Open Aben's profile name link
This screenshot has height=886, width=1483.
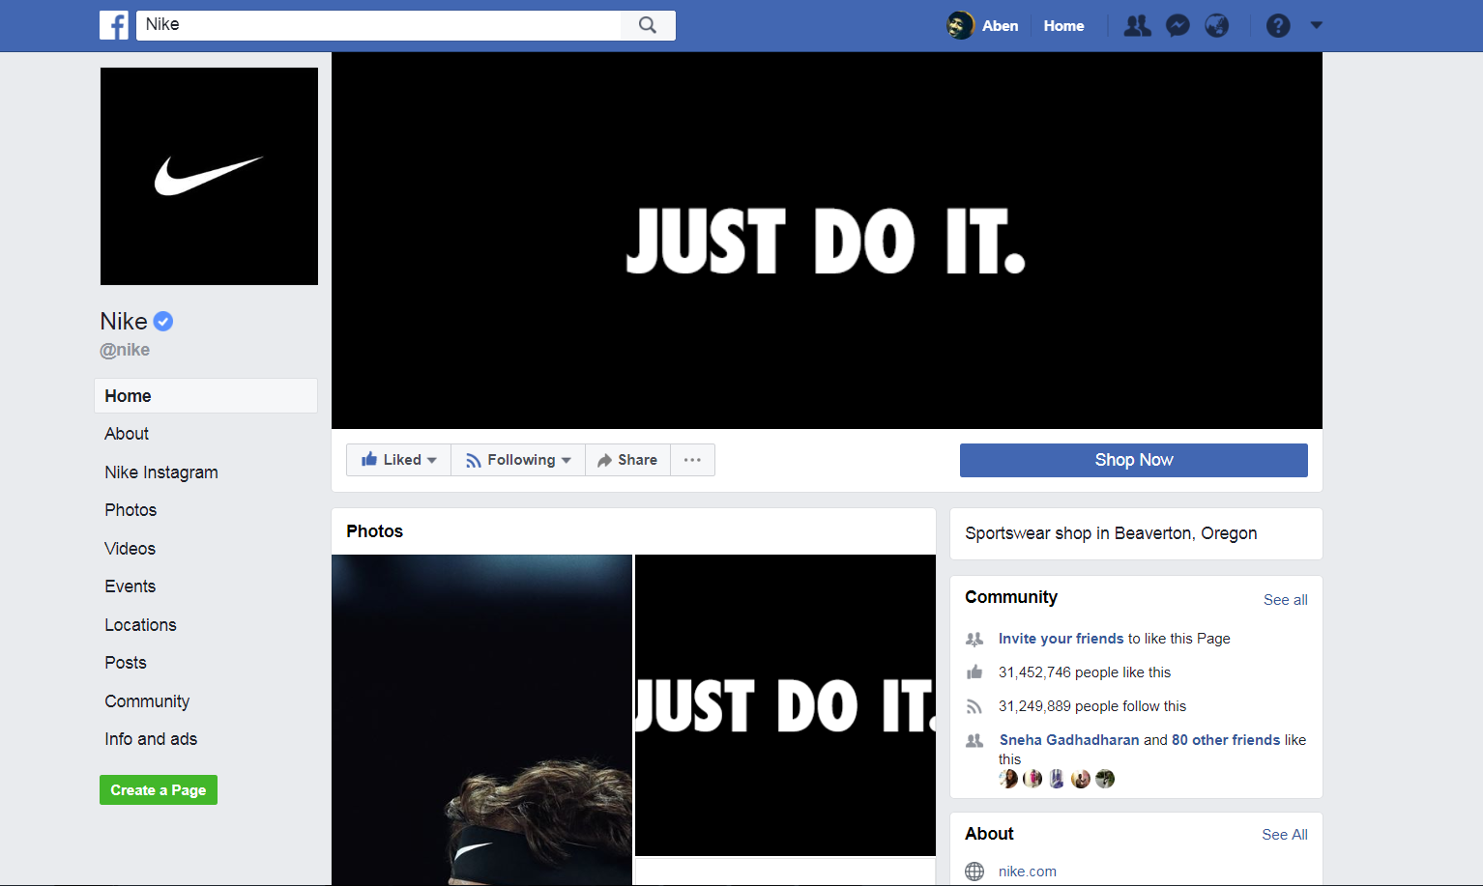click(x=1000, y=26)
